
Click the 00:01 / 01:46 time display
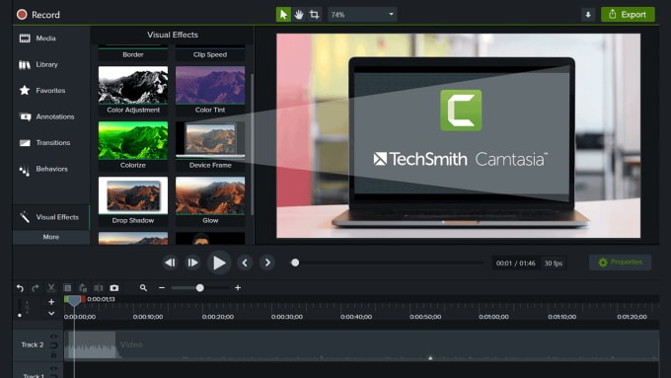516,264
